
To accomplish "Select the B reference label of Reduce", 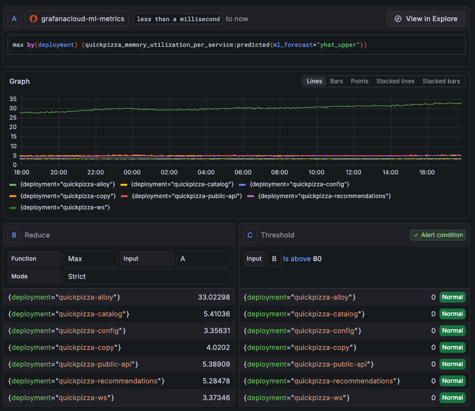I will pos(14,235).
